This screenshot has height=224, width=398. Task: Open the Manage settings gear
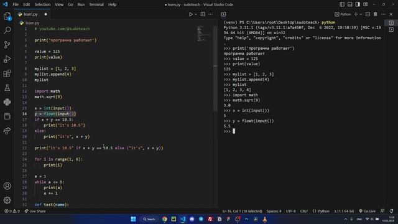(7, 200)
